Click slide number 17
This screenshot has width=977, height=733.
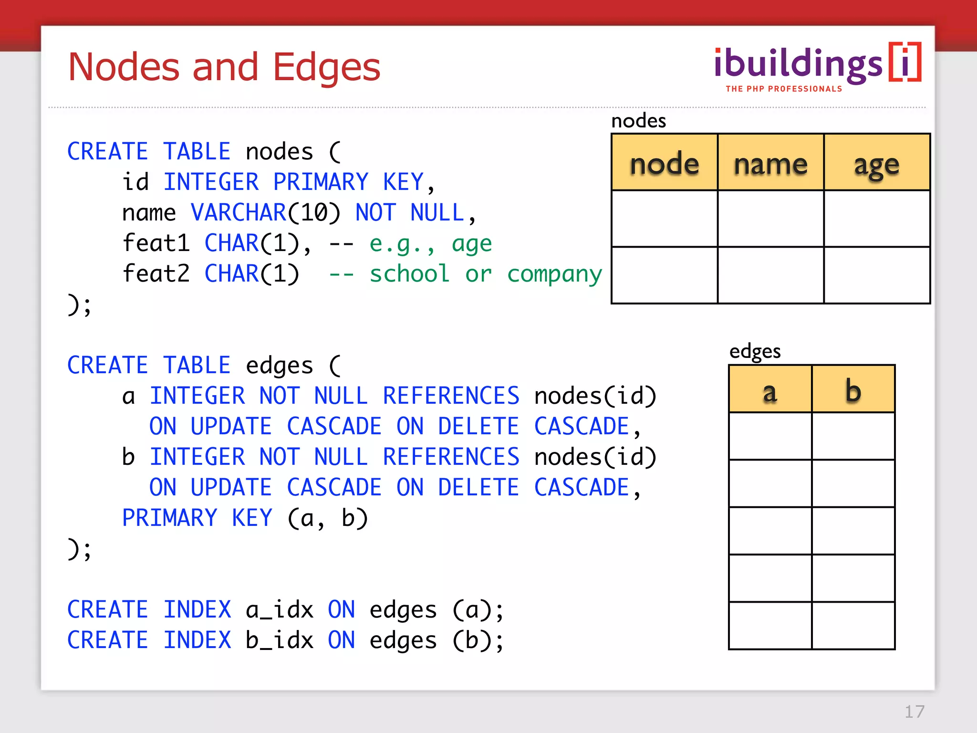(915, 712)
